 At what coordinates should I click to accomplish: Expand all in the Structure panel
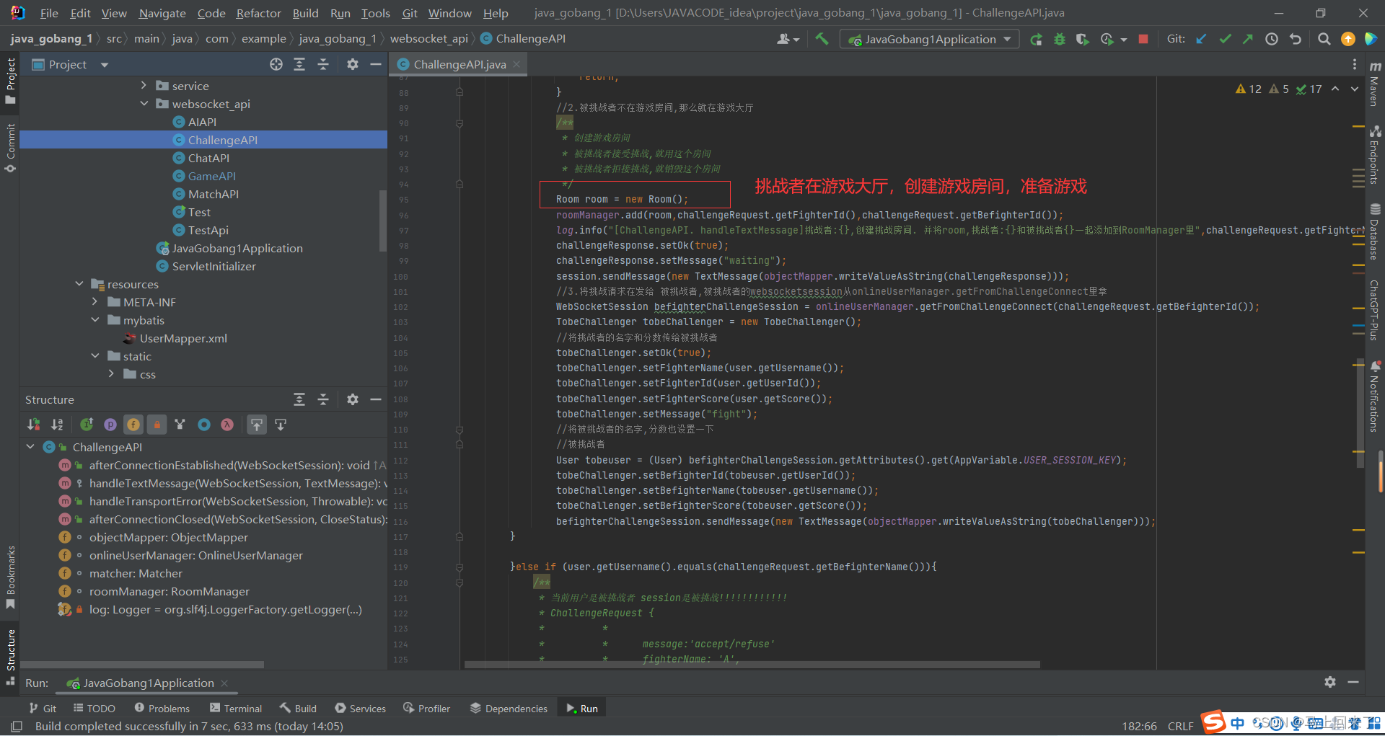pyautogui.click(x=299, y=399)
